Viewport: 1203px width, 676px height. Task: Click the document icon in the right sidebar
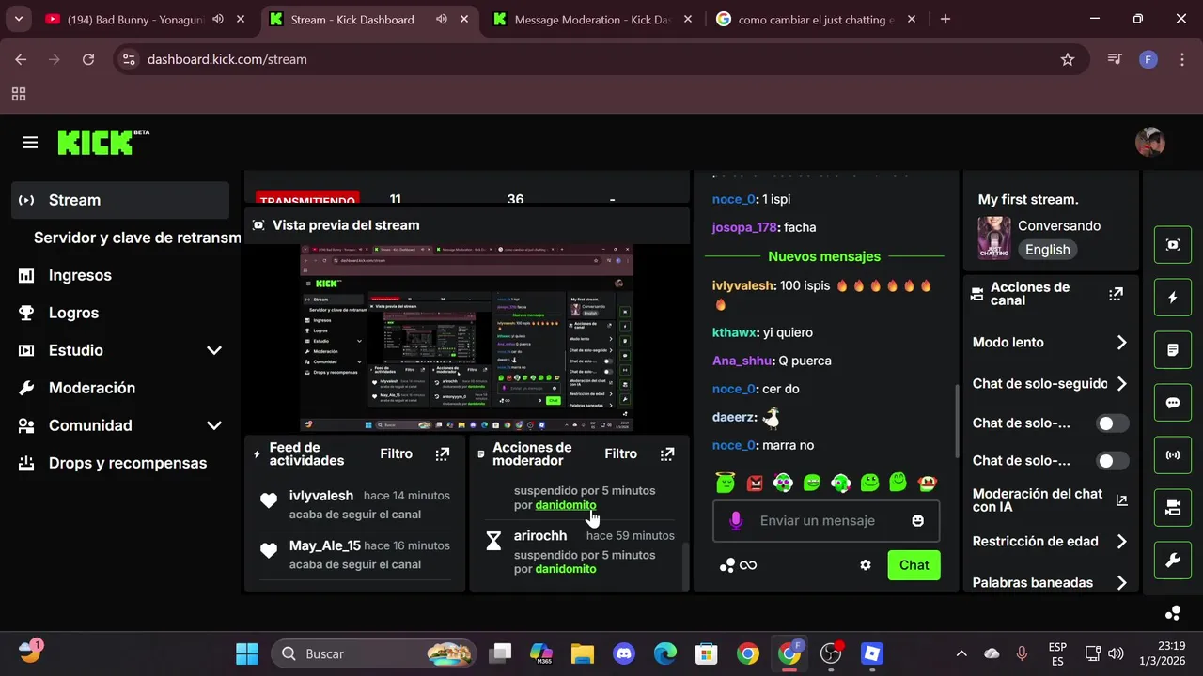click(1173, 350)
